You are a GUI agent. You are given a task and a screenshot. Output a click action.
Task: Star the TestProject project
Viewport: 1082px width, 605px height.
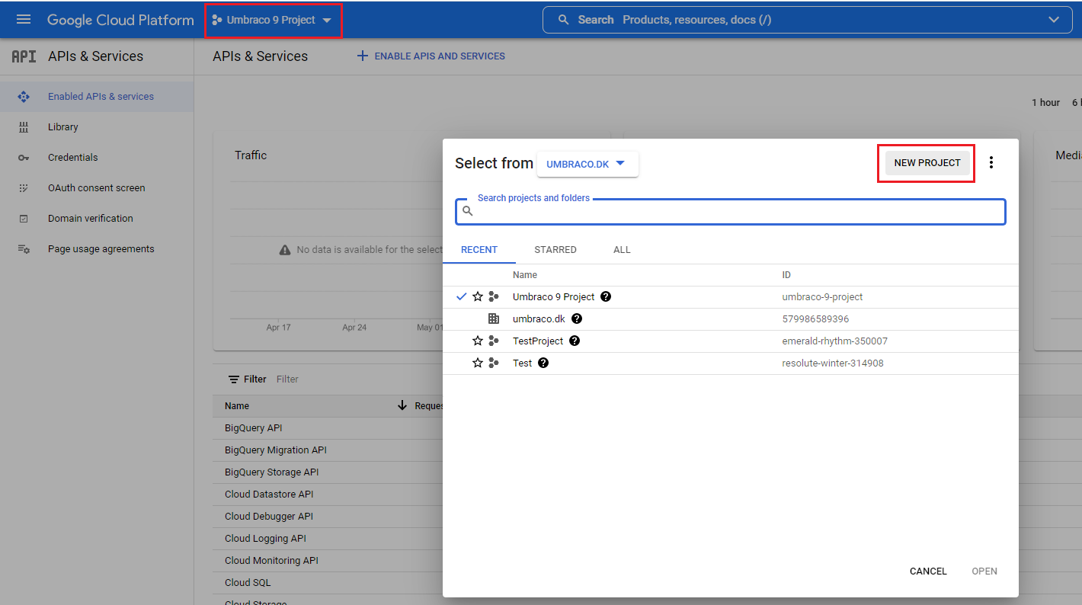click(478, 341)
